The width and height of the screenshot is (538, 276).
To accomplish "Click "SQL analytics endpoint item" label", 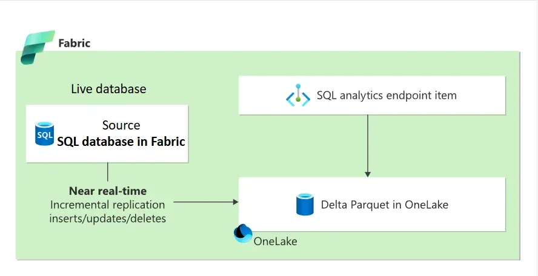I will [387, 96].
